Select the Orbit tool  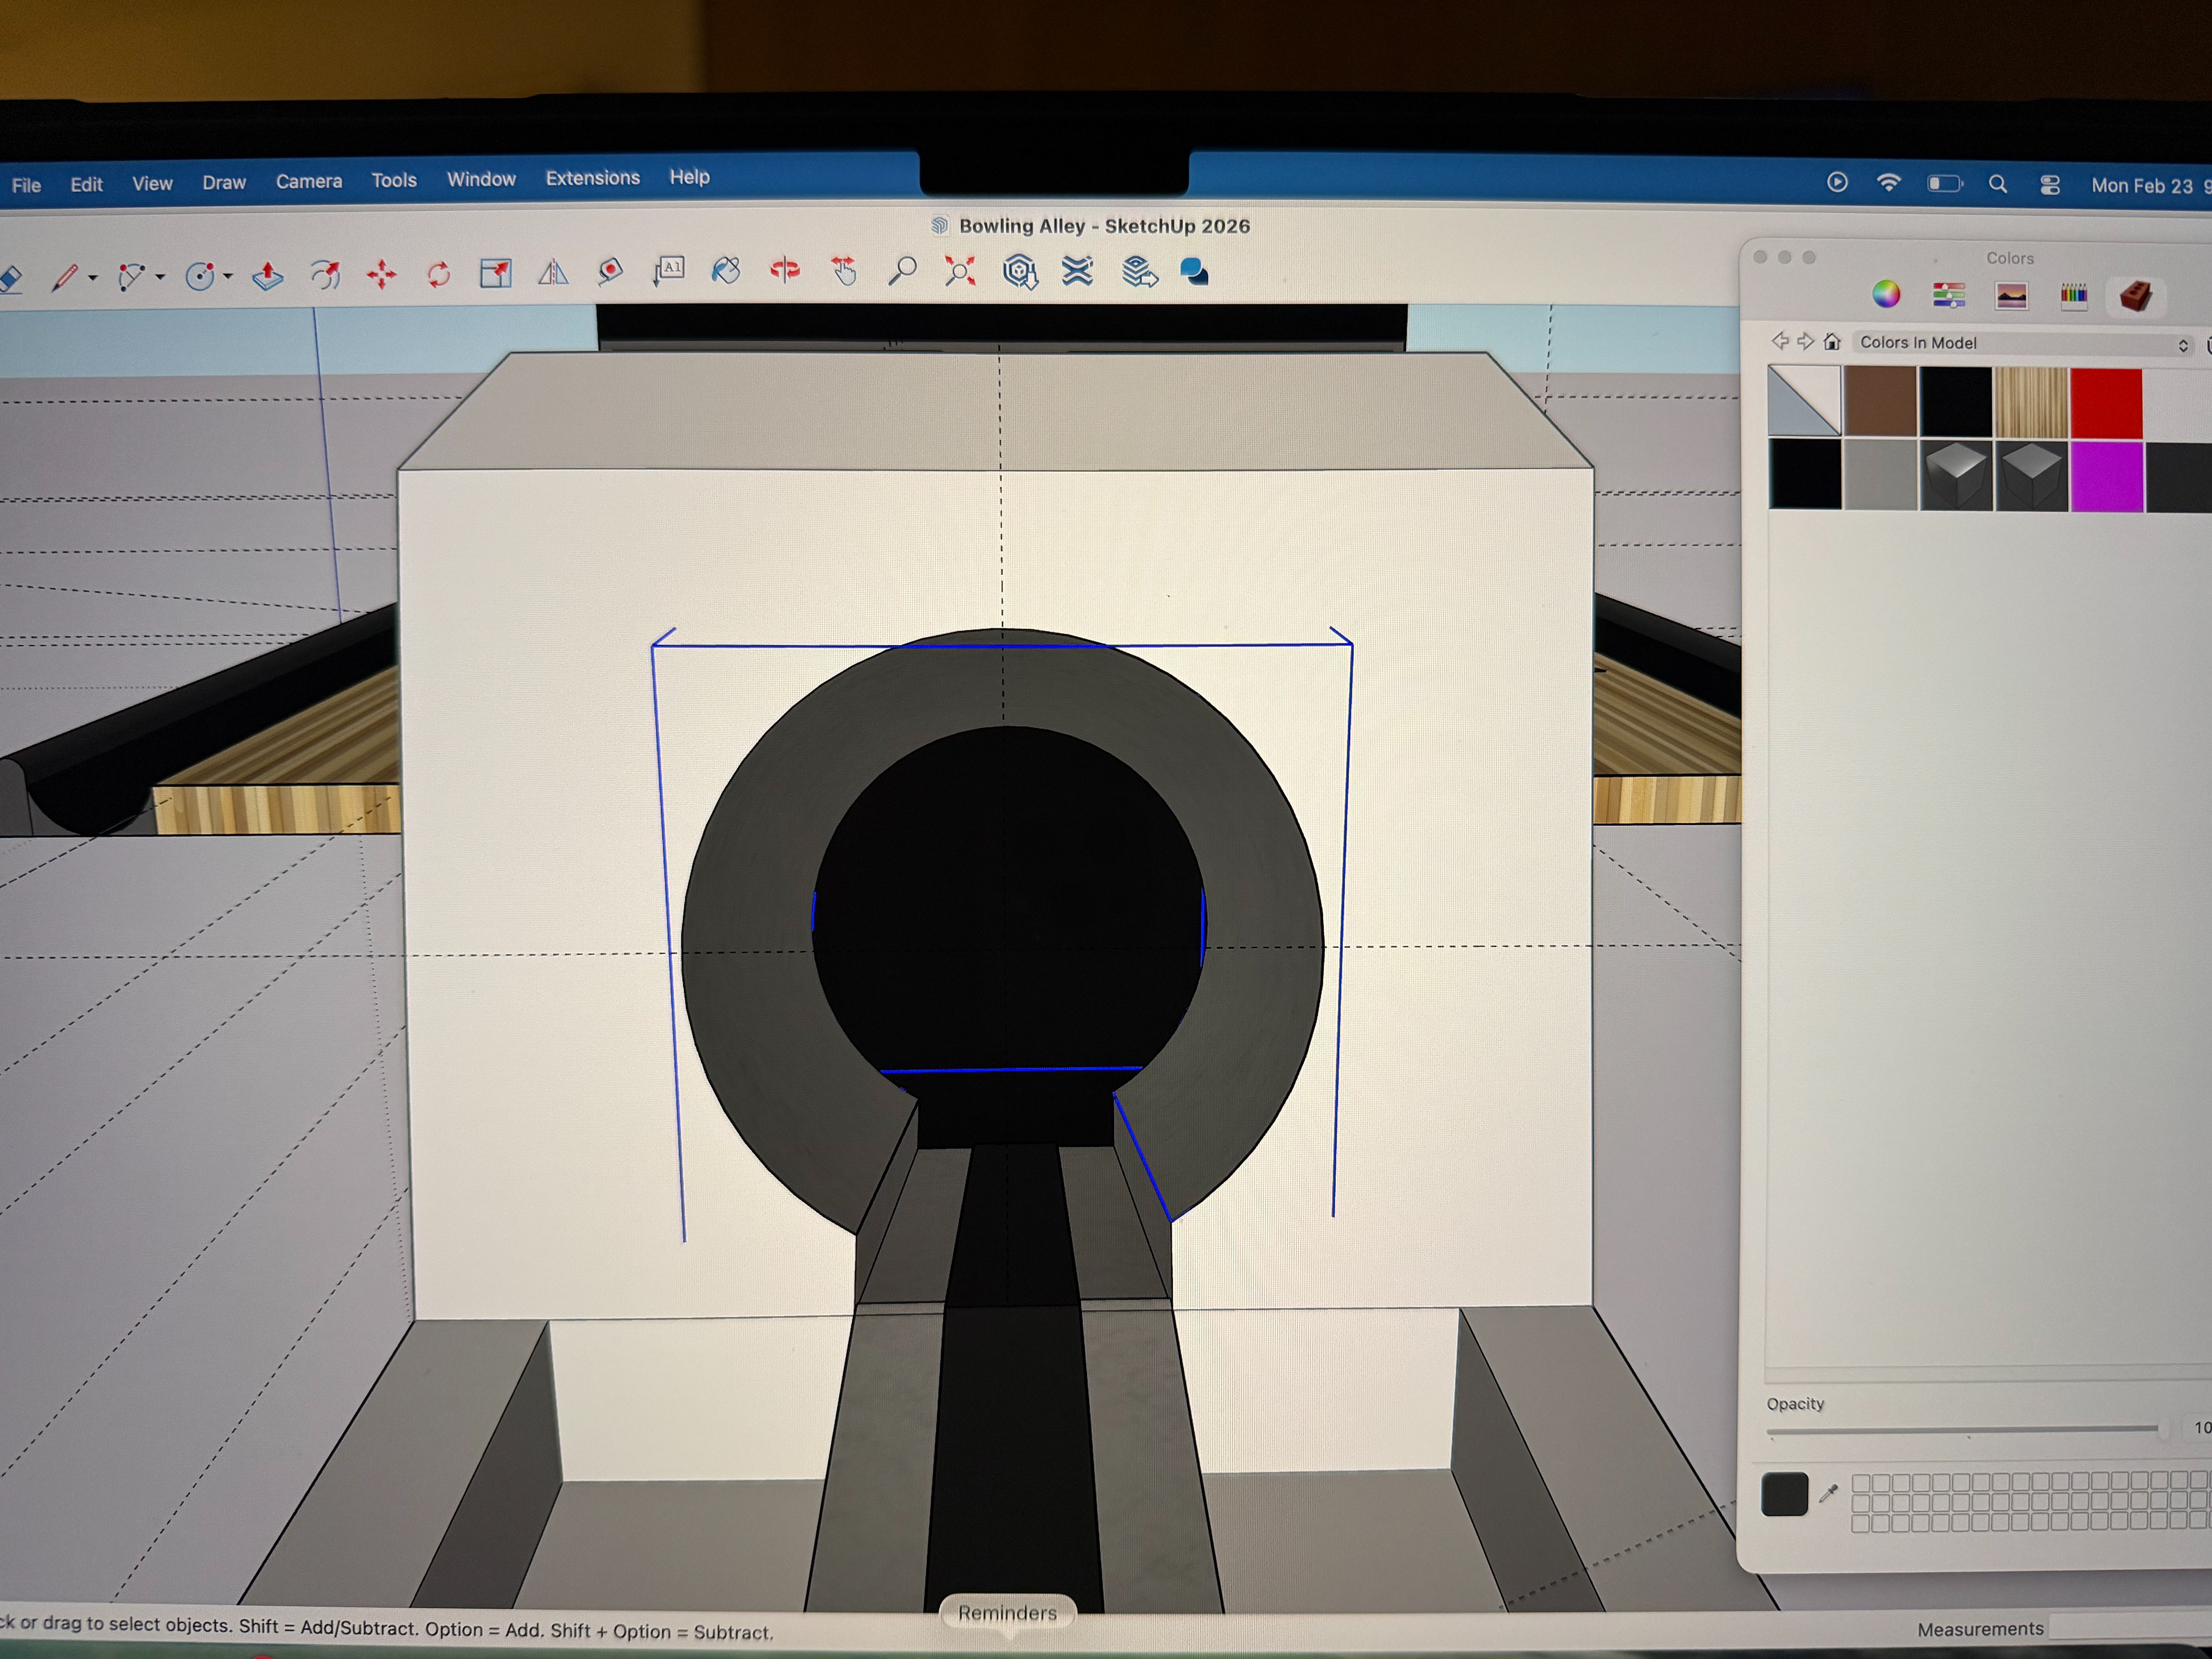(x=785, y=270)
